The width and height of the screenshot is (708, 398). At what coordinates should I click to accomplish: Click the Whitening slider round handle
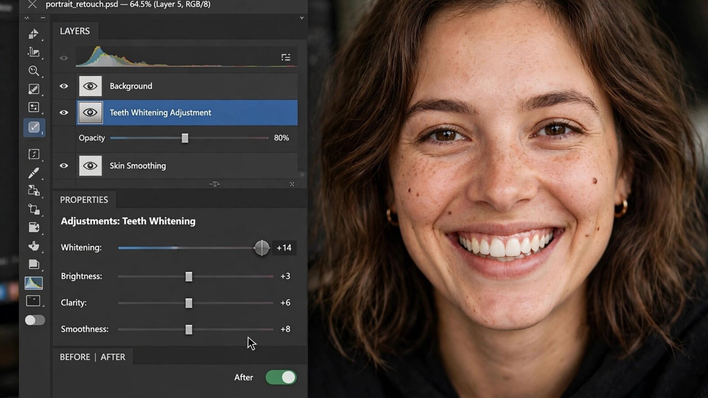tap(262, 248)
